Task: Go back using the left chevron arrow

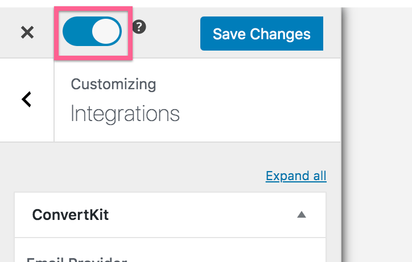Action: tap(27, 99)
